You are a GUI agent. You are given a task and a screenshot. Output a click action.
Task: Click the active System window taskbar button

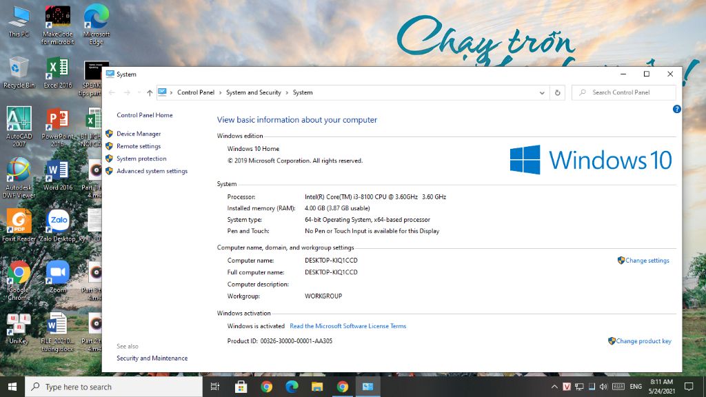[367, 387]
